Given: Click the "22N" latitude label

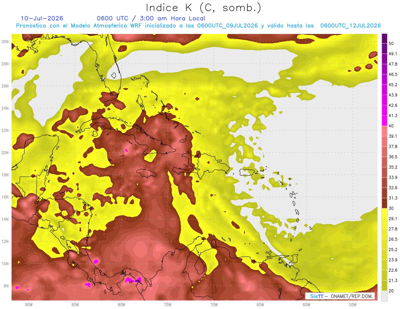Looking at the screenshot, I should pos(5,130).
